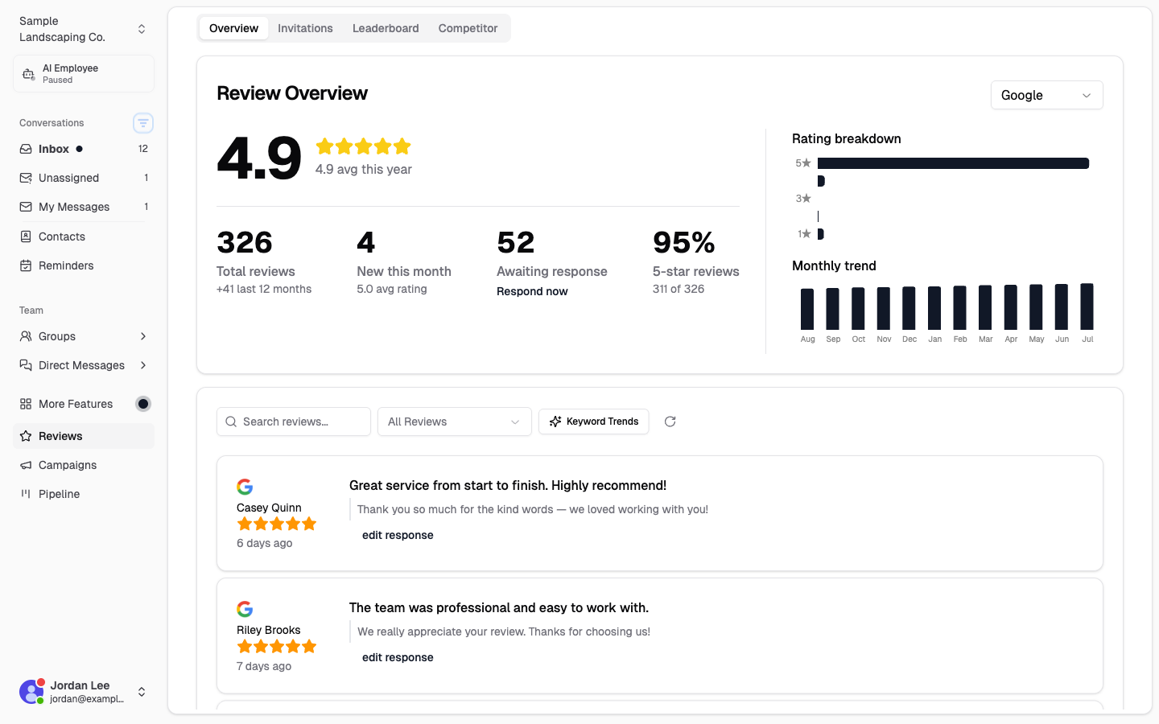Click the Jul monthly trend bar
1159x724 pixels.
coord(1087,306)
